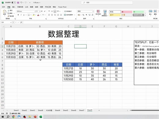Switch to the Sheet1 worksheet tab

pos(16,110)
